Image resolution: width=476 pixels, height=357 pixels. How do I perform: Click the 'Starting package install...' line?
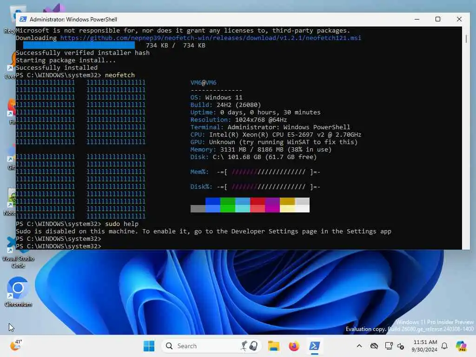pos(66,60)
